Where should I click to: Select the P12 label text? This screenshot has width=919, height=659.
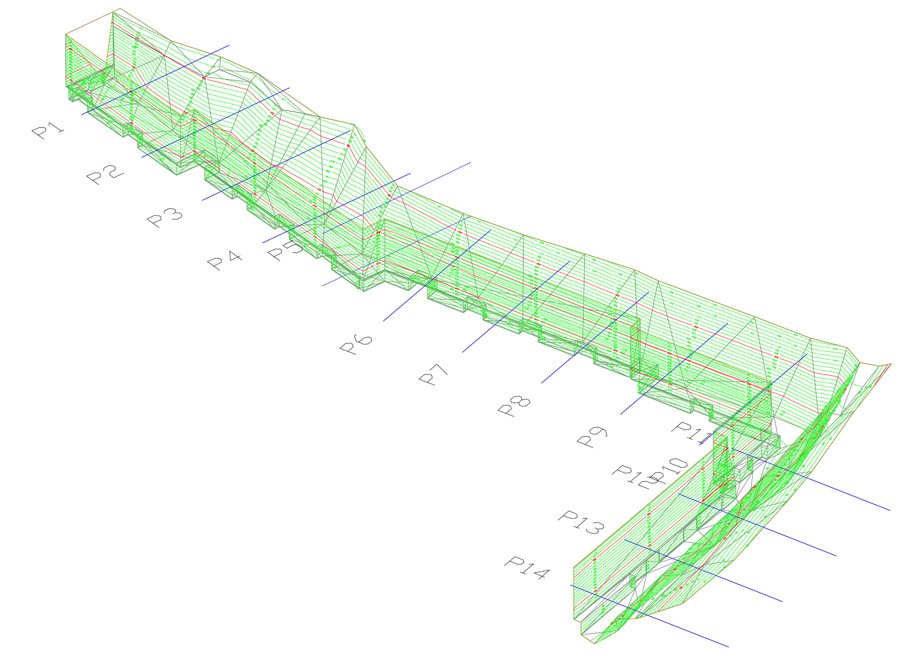634,477
